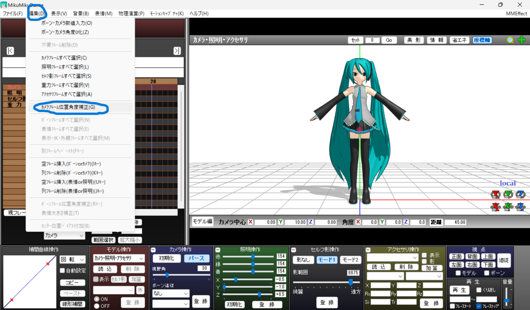
Task: Jump to last frame with >| button
Action: pyautogui.click(x=177, y=51)
